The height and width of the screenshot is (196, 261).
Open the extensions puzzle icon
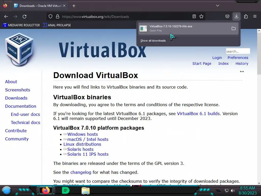(x=246, y=17)
